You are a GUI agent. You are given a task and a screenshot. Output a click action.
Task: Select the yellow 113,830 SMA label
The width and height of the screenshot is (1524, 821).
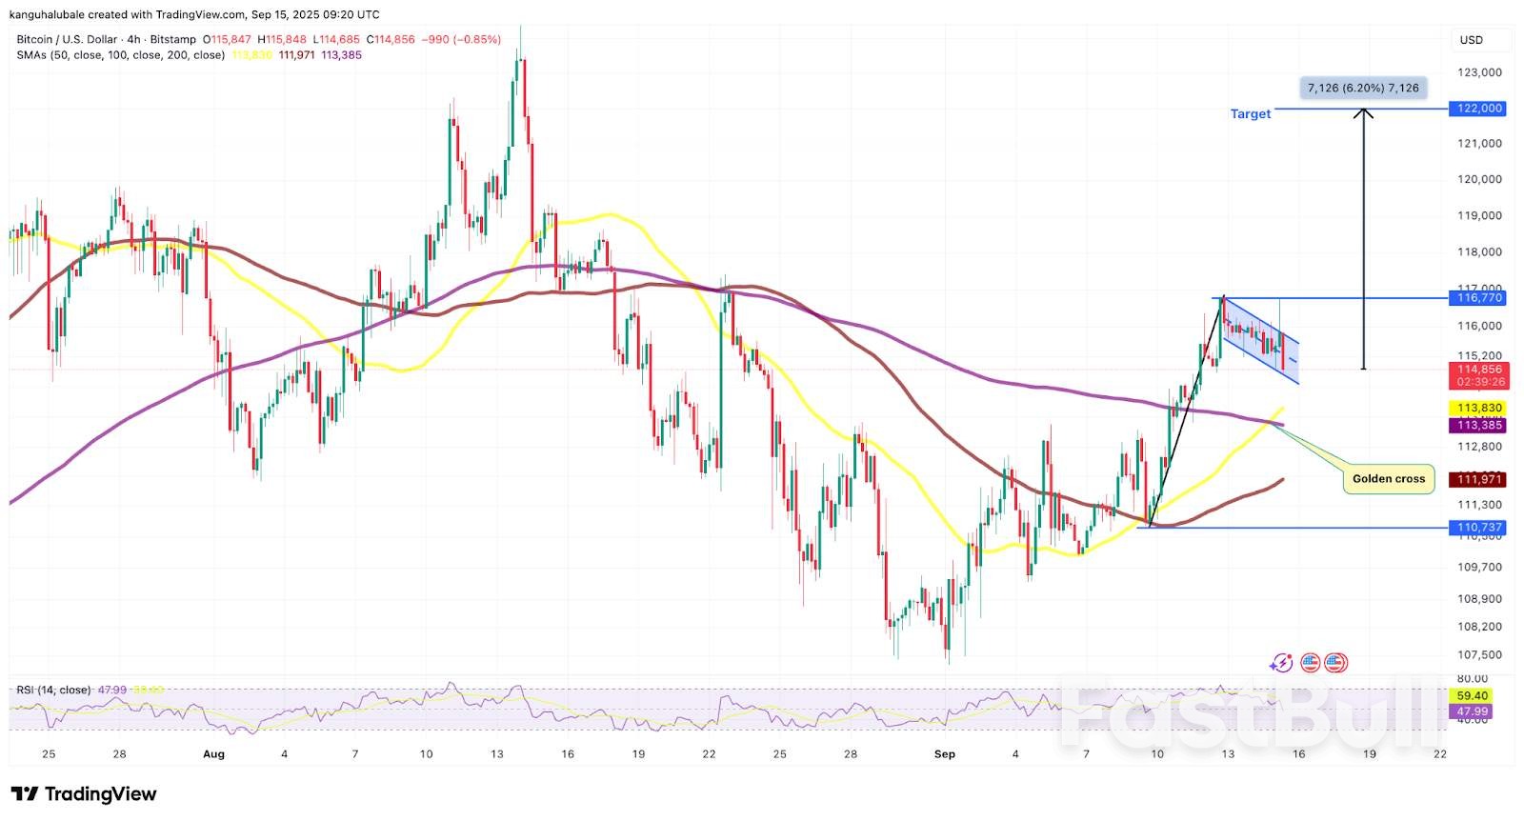pos(1478,408)
